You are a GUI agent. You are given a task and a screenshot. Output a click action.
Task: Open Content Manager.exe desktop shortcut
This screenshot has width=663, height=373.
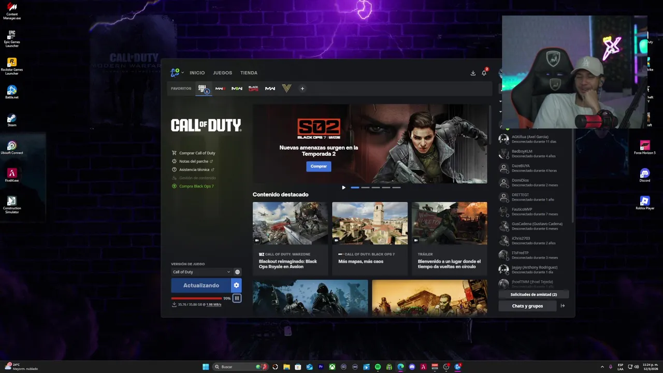pos(12,11)
